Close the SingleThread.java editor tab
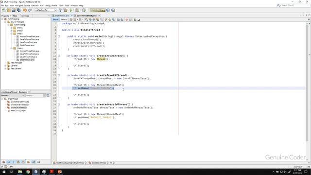 [72, 16]
